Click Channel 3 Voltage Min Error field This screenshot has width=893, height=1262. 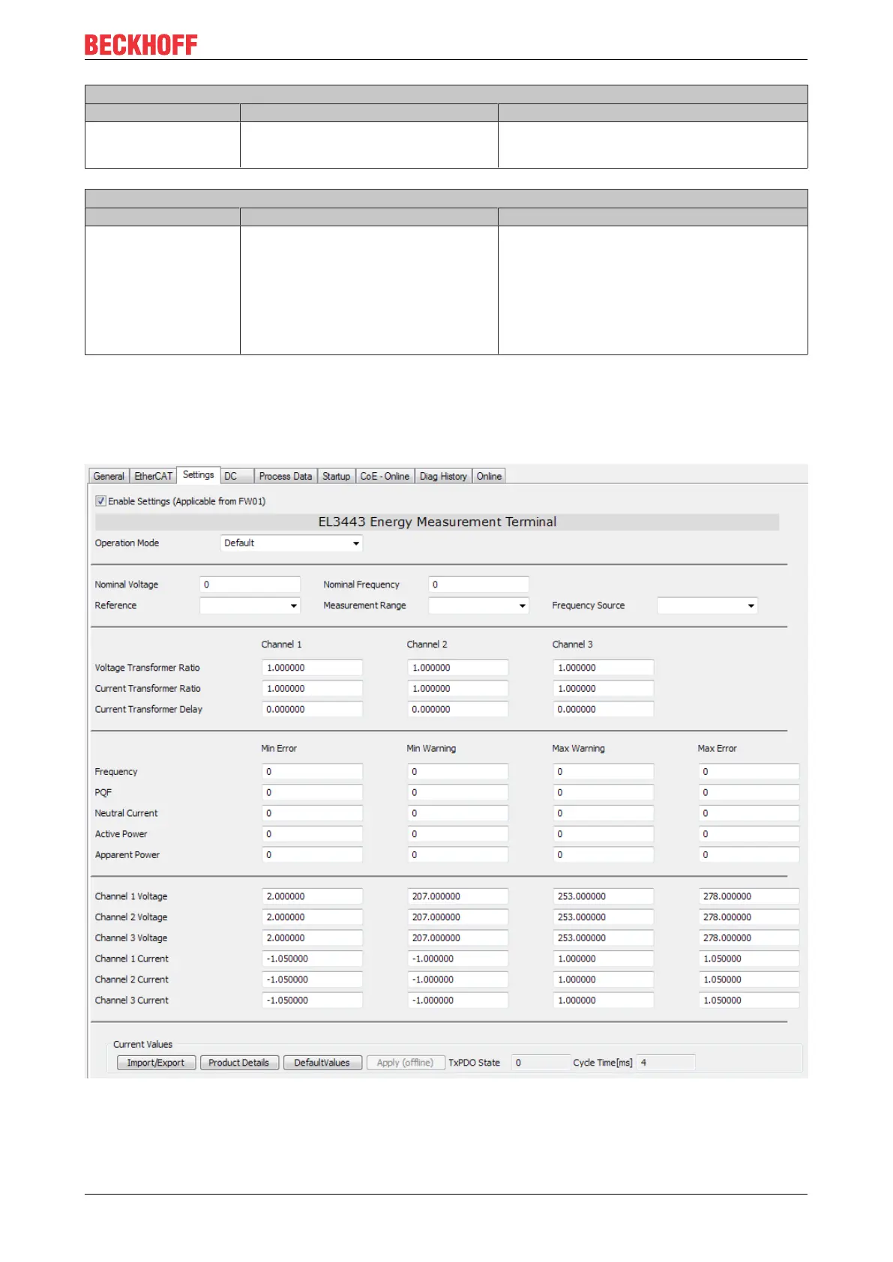(x=313, y=938)
